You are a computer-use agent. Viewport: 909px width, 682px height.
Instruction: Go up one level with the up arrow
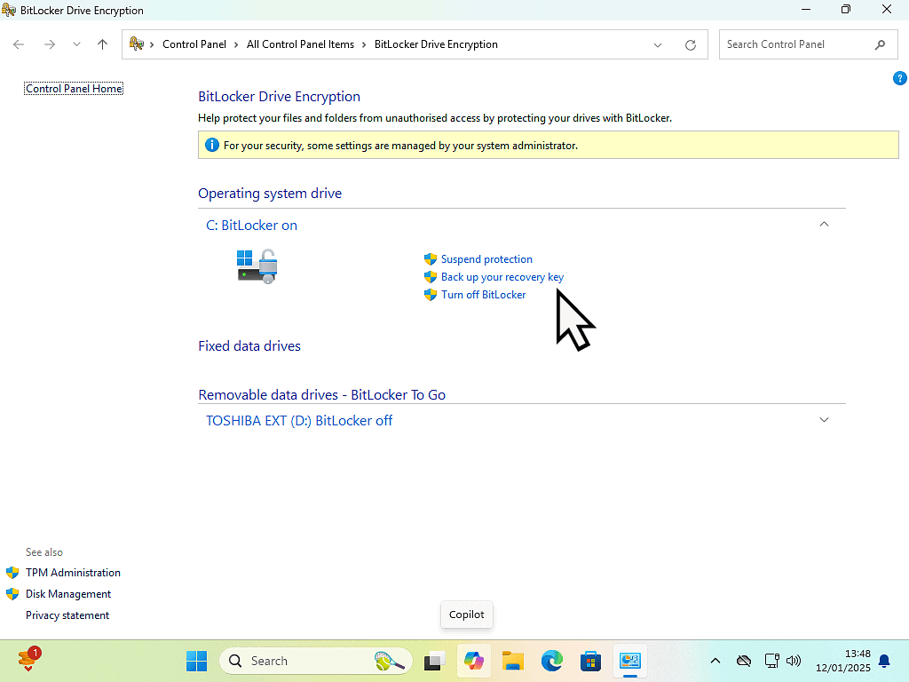103,44
